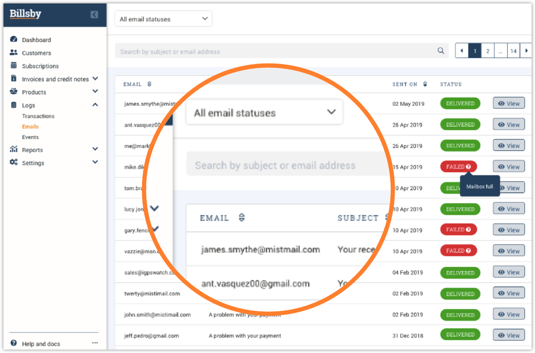Open the Transactions log page
535x353 pixels.
[38, 116]
